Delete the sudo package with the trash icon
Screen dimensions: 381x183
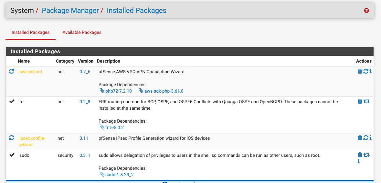[360, 155]
